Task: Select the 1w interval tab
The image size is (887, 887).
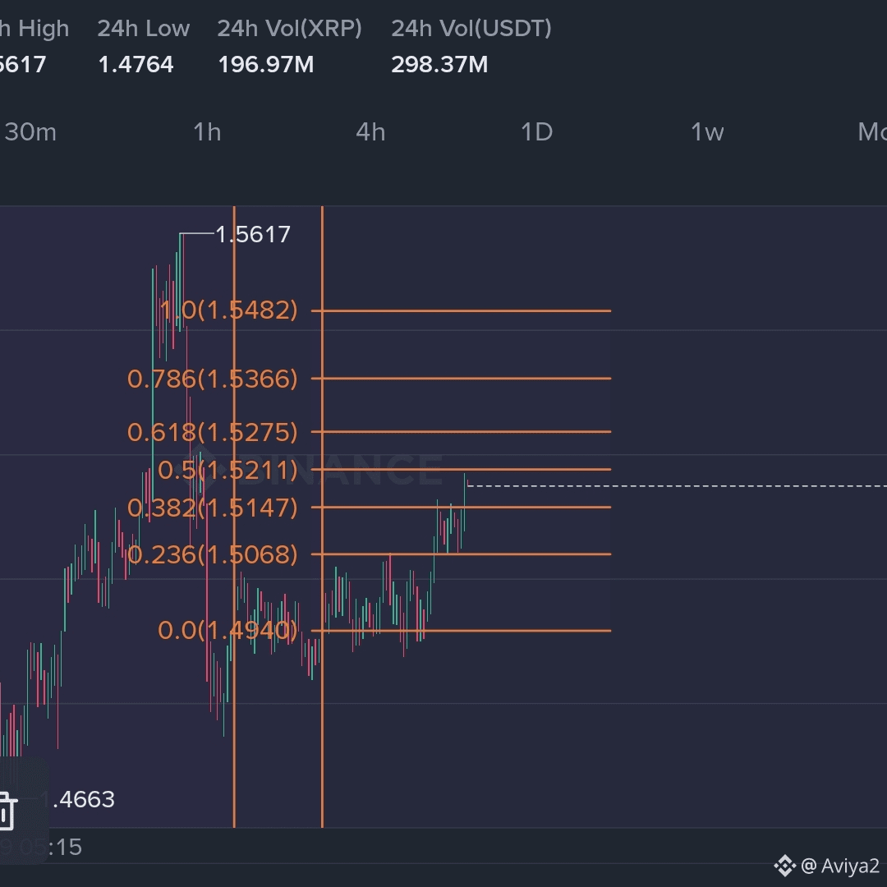Action: tap(707, 132)
